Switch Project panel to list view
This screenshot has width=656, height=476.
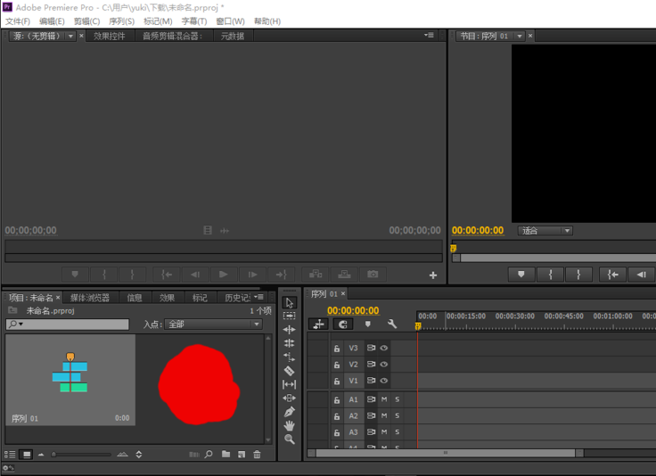click(x=11, y=455)
